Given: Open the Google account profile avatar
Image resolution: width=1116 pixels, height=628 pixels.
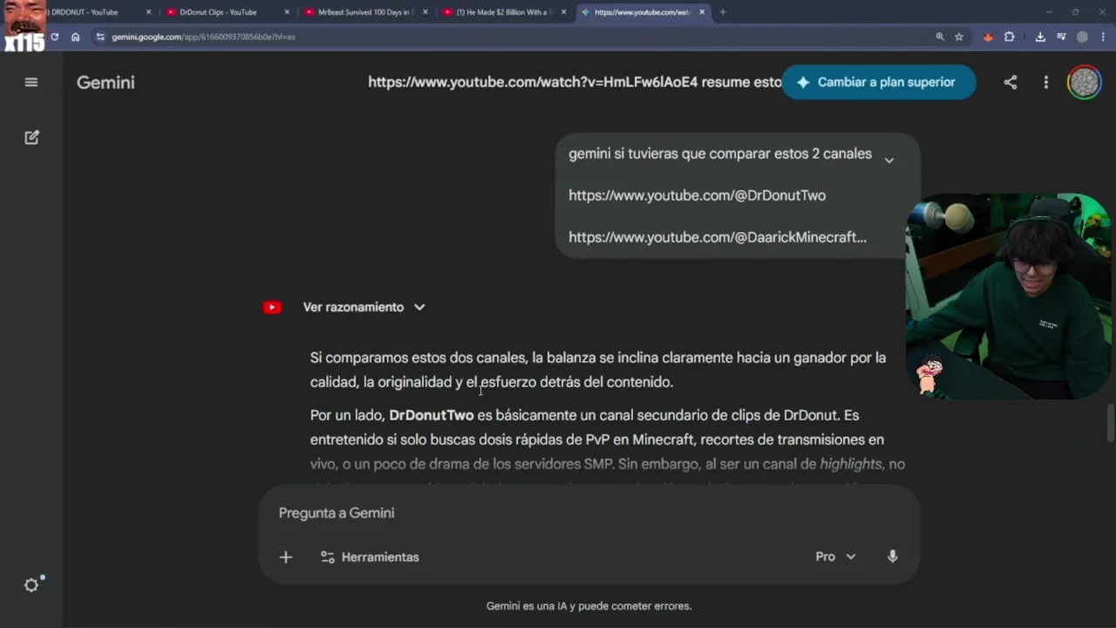Looking at the screenshot, I should pyautogui.click(x=1084, y=82).
